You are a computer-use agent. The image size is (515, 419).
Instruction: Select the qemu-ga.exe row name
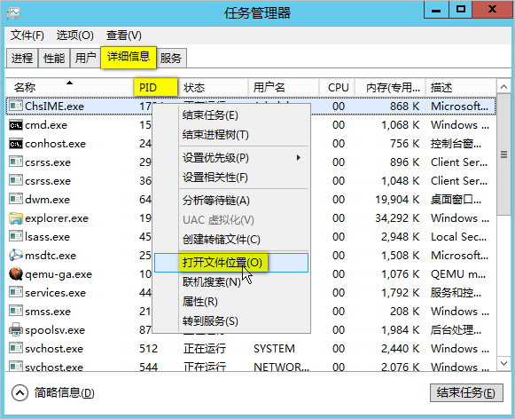(x=59, y=274)
